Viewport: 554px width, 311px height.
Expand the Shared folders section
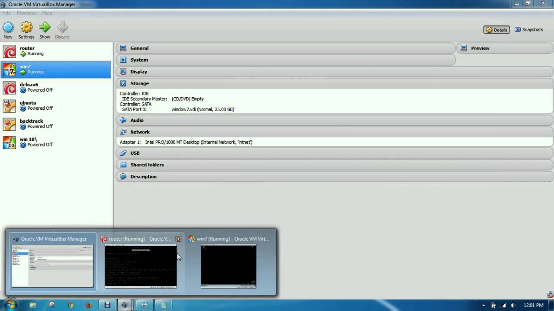click(x=335, y=165)
